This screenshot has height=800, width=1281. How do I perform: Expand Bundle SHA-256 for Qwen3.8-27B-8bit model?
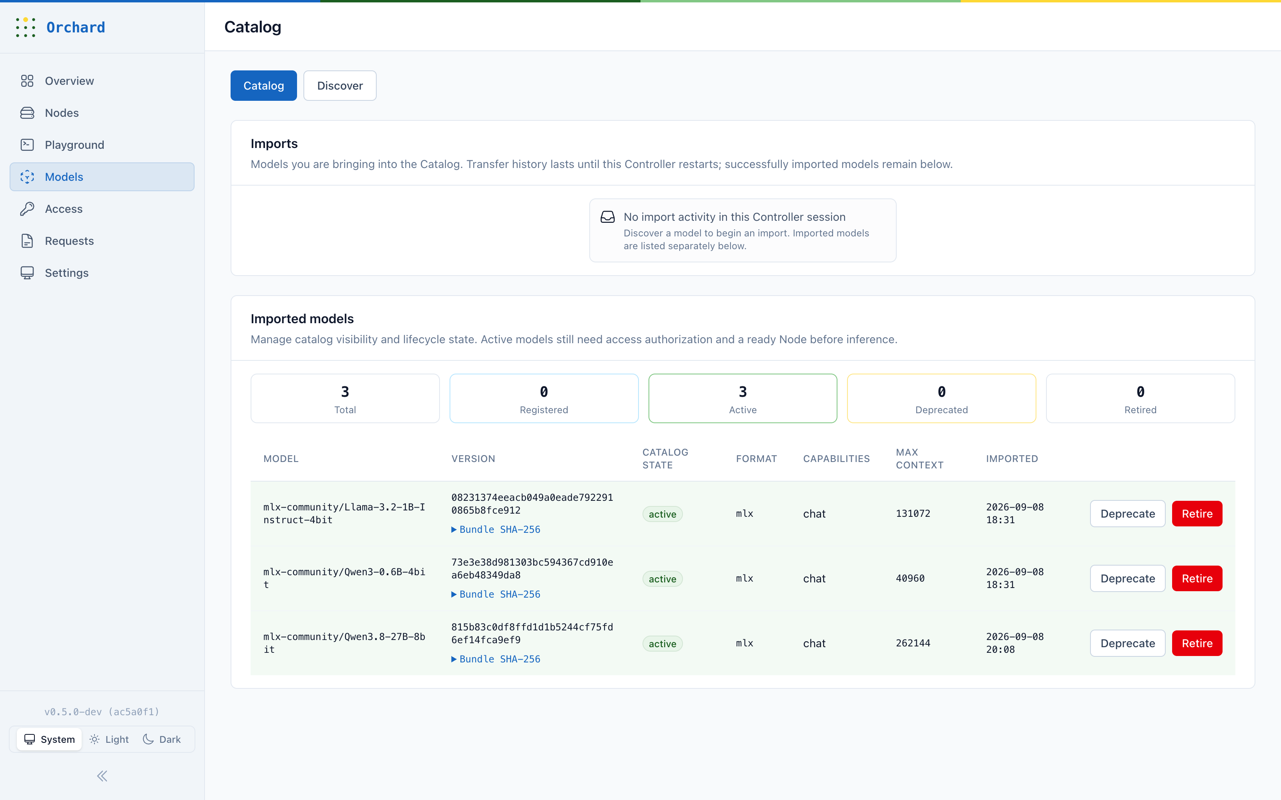pyautogui.click(x=496, y=659)
